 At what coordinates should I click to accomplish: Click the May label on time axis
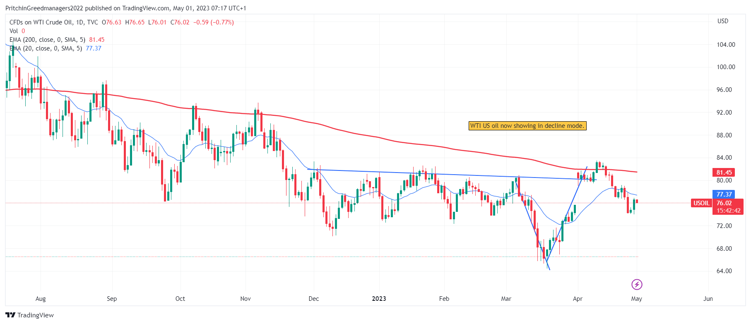click(x=637, y=299)
